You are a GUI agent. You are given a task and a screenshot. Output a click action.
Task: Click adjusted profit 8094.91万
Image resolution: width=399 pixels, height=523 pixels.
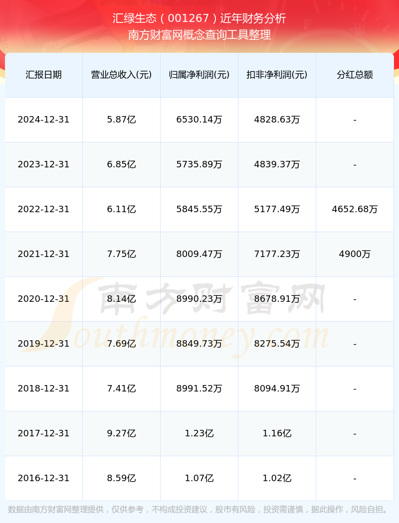[x=277, y=389]
